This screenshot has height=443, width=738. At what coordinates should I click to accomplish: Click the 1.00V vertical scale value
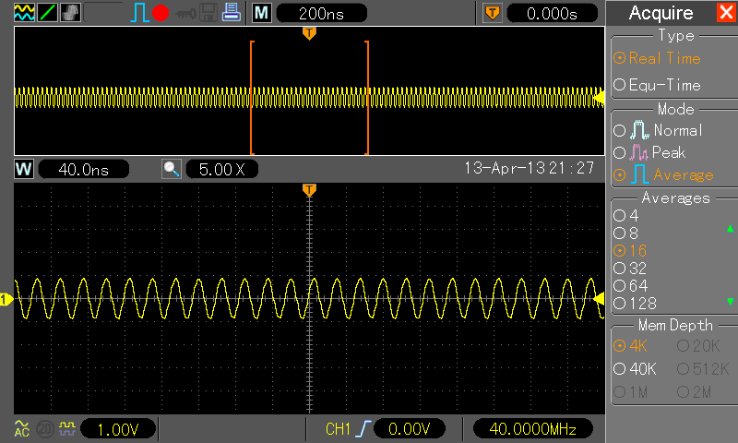click(118, 429)
